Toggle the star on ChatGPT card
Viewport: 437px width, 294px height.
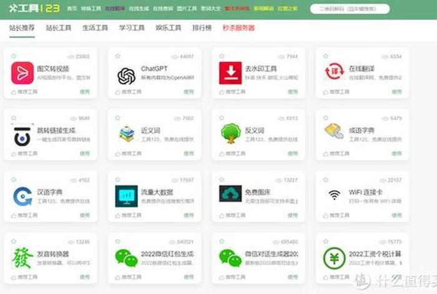point(117,56)
